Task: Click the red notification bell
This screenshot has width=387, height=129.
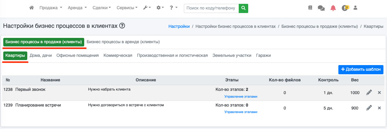Action: [333, 8]
